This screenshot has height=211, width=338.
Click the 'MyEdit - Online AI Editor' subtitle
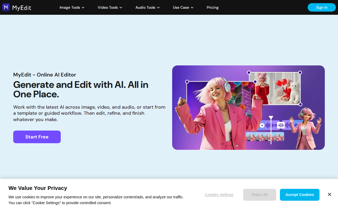(x=45, y=75)
